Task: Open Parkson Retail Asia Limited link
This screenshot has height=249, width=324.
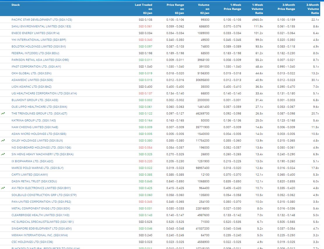Action: (40, 60)
